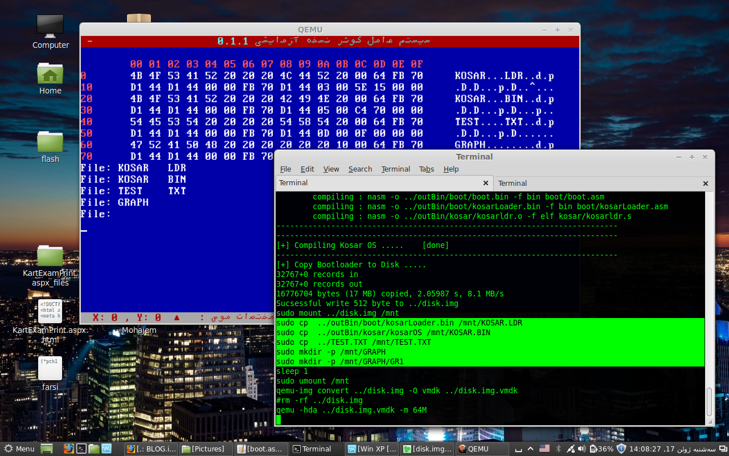
Task: Click the network connection tray icon
Action: click(570, 449)
